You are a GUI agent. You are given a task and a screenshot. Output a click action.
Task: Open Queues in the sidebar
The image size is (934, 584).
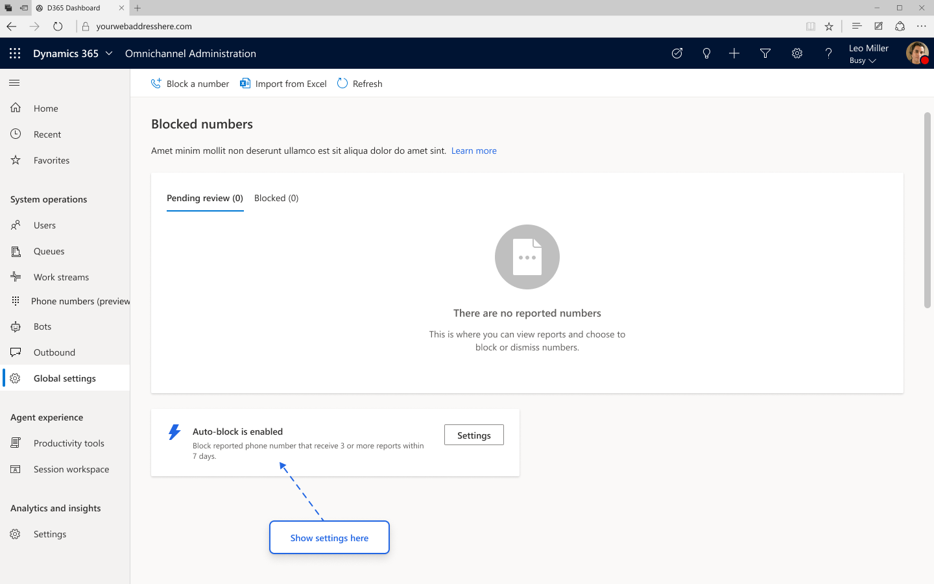pos(65,251)
